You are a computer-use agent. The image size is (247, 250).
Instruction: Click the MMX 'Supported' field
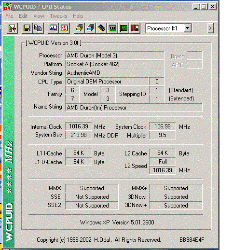coord(92,188)
